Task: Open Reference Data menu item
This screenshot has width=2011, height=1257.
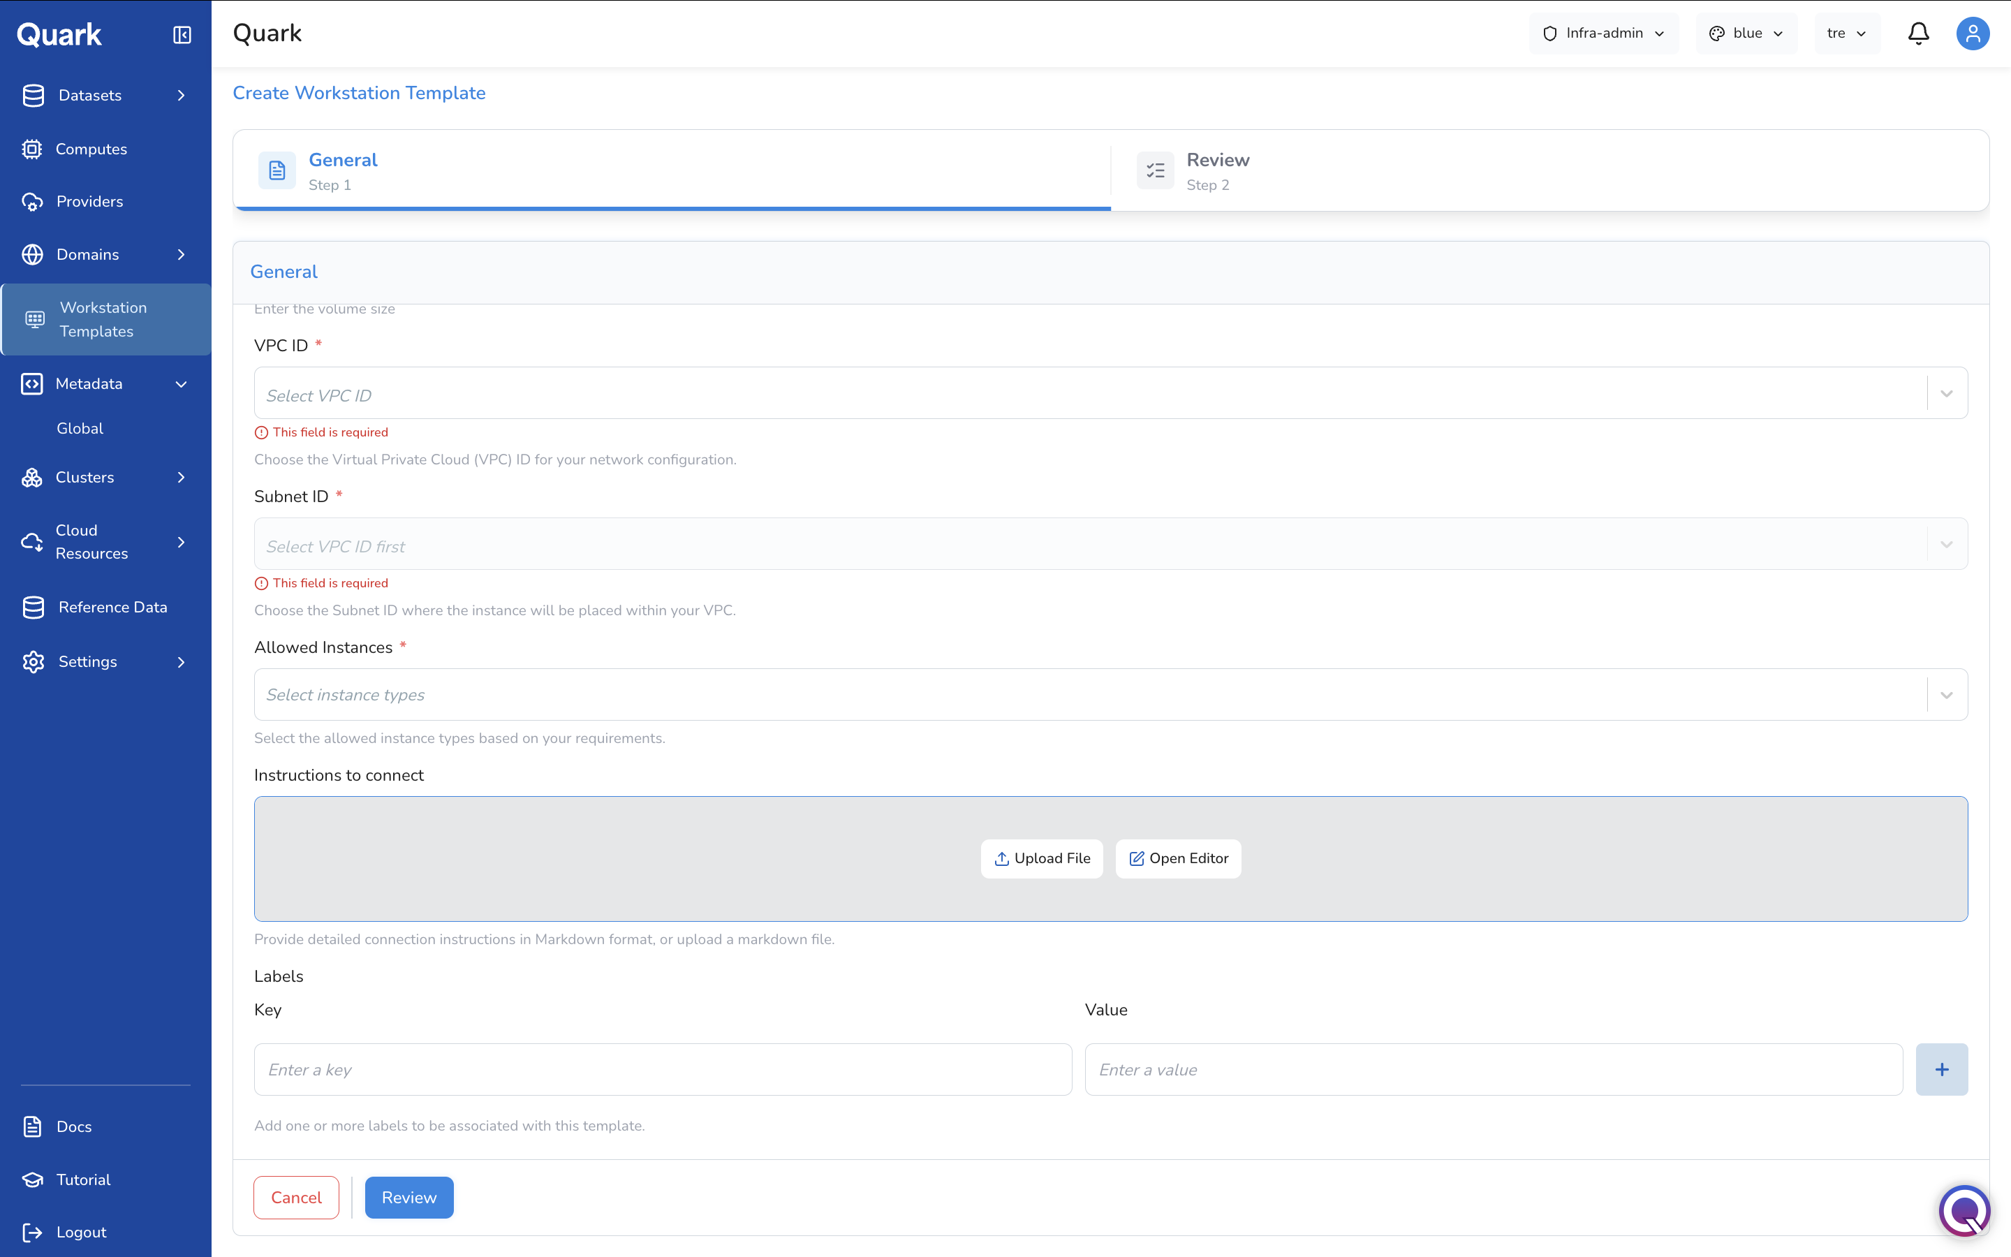Action: click(x=105, y=608)
